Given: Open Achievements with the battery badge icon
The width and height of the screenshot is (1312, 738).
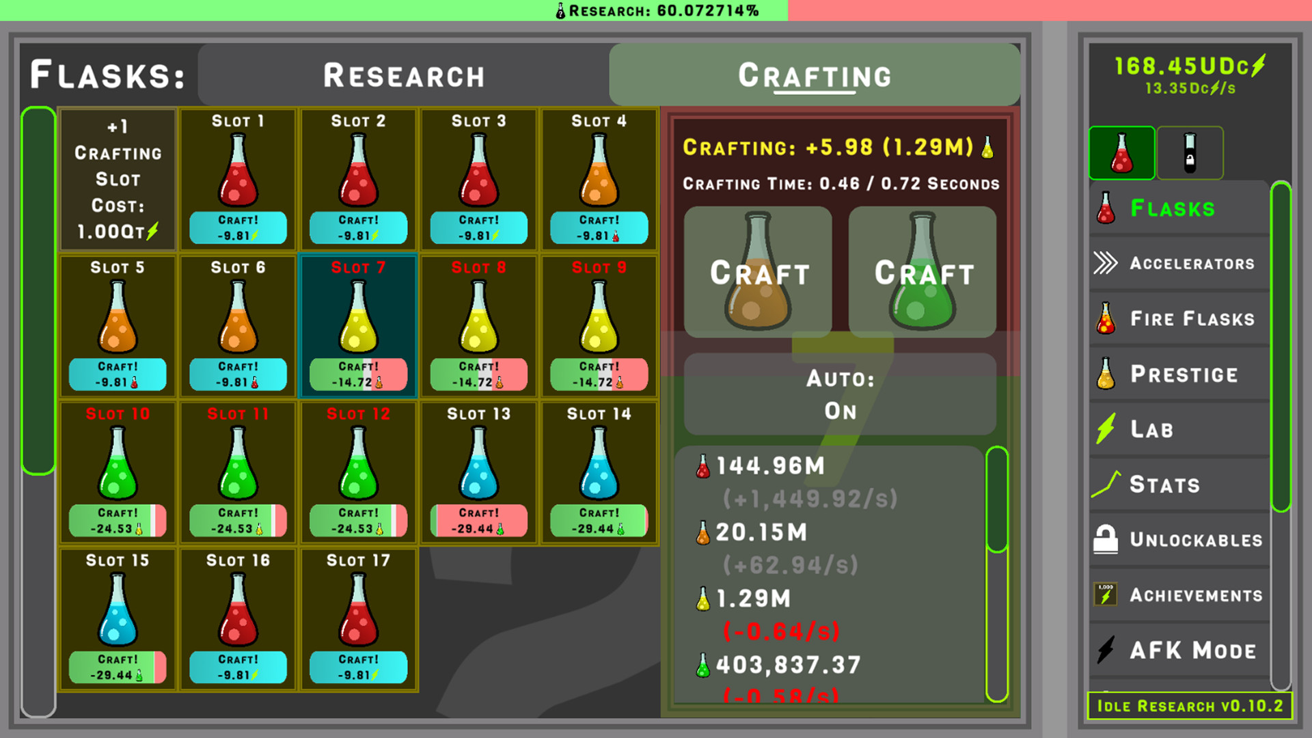Looking at the screenshot, I should point(1106,594).
